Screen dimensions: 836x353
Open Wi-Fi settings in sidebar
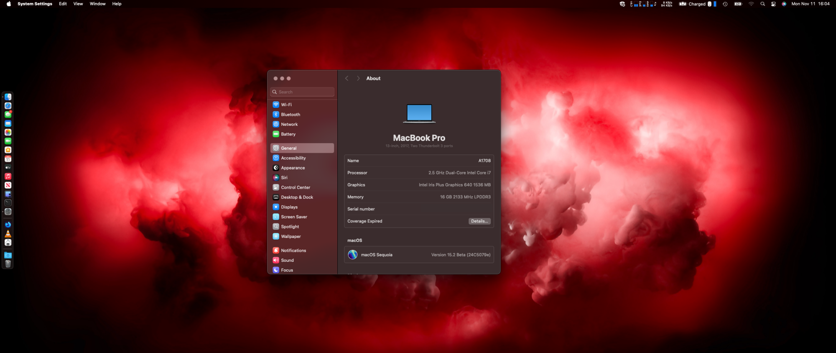(302, 105)
